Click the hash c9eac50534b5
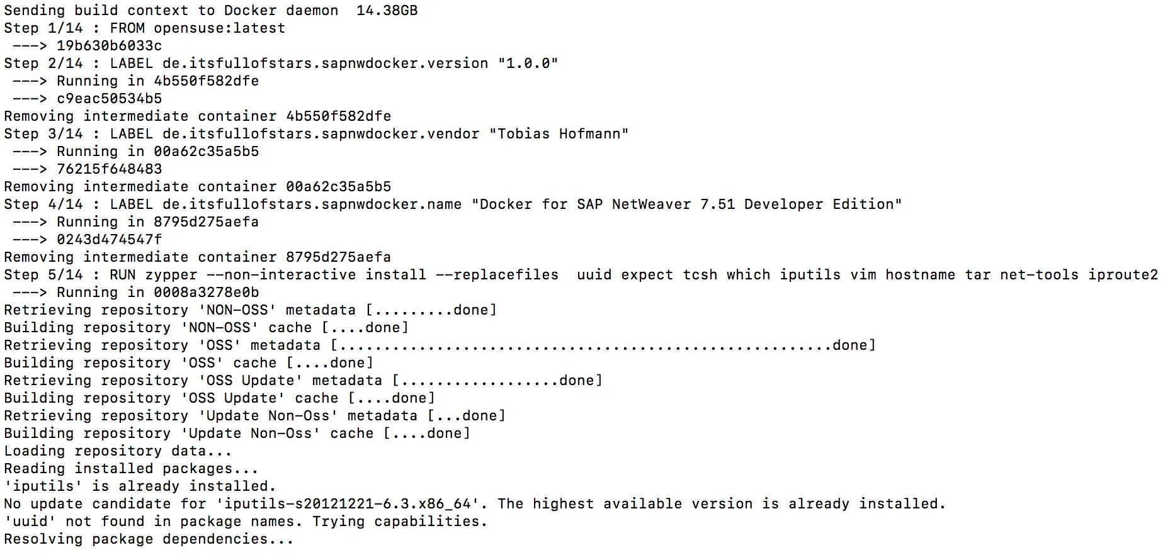The image size is (1170, 555). point(109,99)
